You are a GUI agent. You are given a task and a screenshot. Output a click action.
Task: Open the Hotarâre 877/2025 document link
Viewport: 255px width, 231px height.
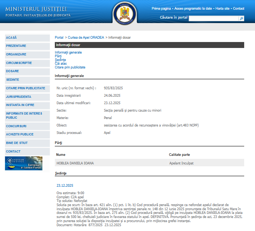pyautogui.click(x=80, y=225)
